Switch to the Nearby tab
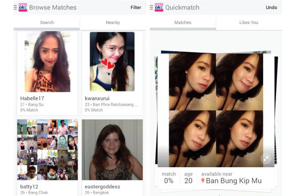Viewport: 294px width, 196px height. [112, 22]
